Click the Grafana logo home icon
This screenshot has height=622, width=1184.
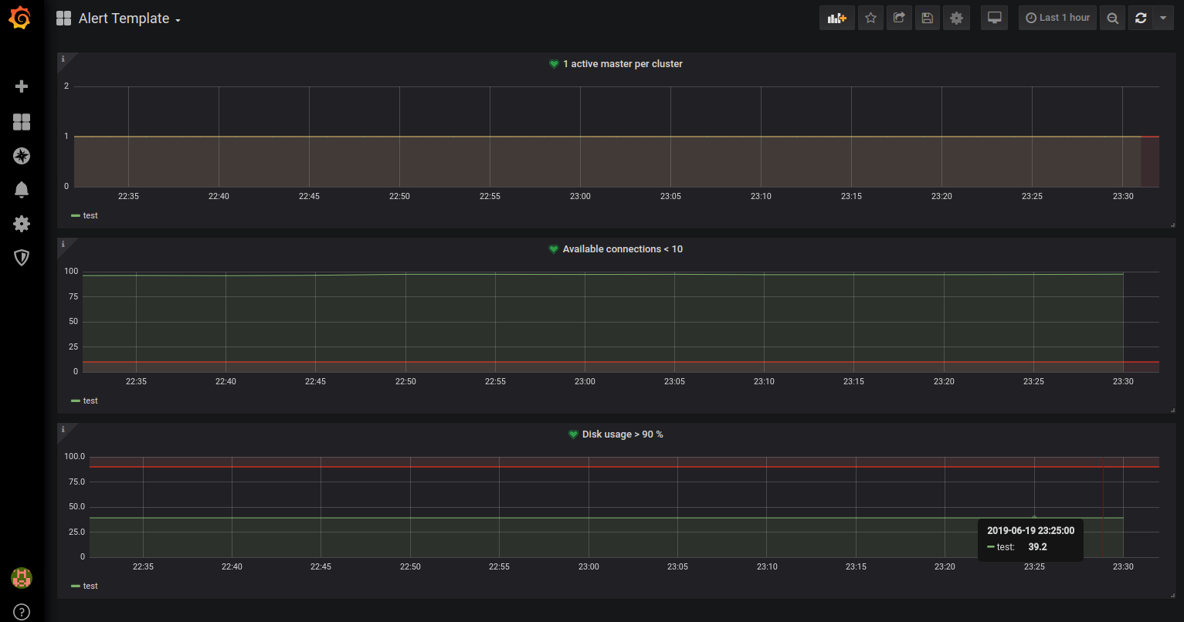coord(21,19)
